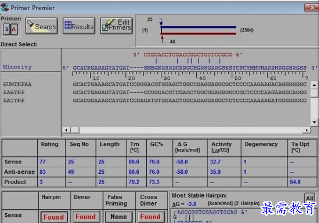The width and height of the screenshot is (319, 223).
Task: Click the horizontal scrollbar right arrow
Action: 307,130
